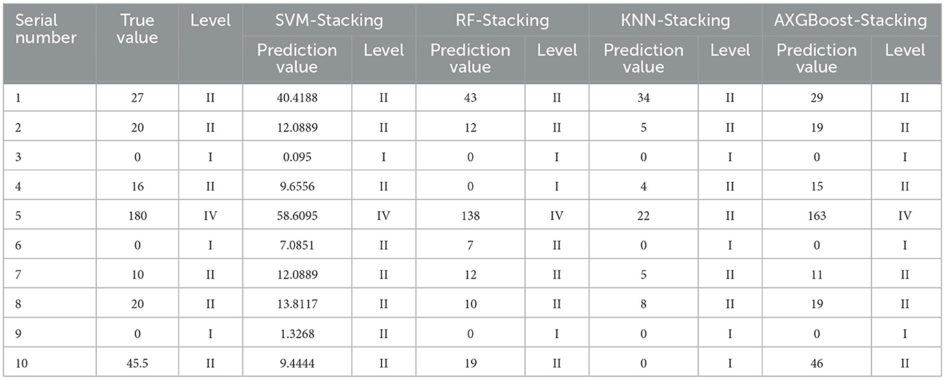Viewport: 945px width, 380px height.
Task: Click the RF prediction value 138
Action: pyautogui.click(x=470, y=215)
